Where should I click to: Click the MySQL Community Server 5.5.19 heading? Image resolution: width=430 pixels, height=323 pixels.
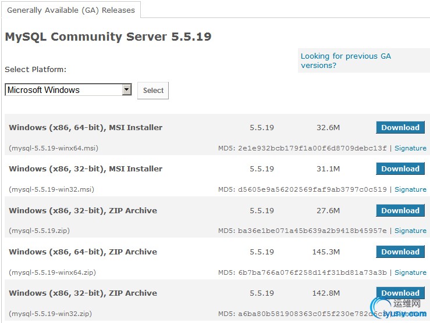(108, 37)
